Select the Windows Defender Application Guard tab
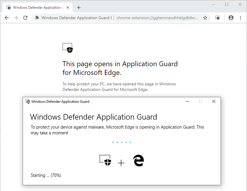Viewport: 247px width, 191px height. tap(35, 7)
